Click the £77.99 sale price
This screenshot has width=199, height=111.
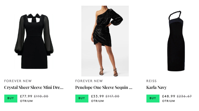click(x=26, y=96)
